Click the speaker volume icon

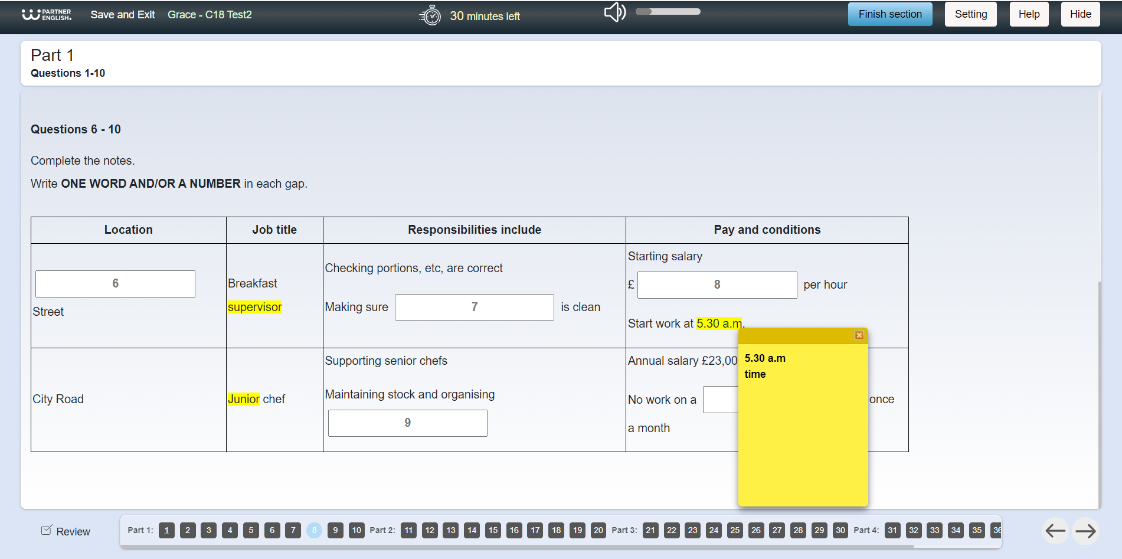614,12
